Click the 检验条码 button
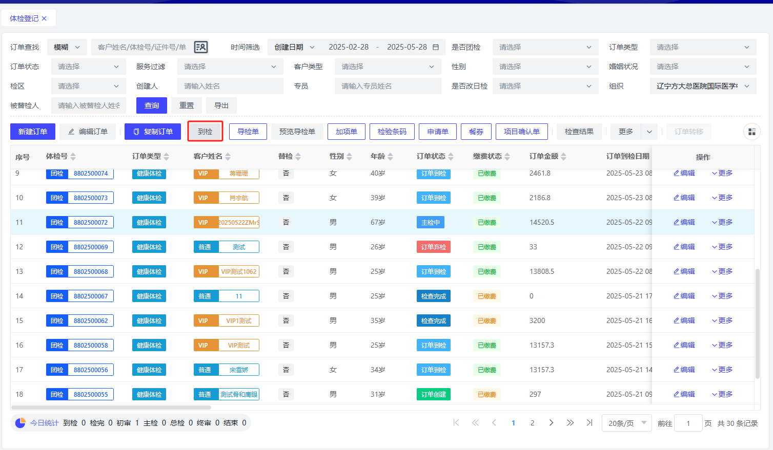Viewport: 773px width, 450px height. tap(392, 132)
